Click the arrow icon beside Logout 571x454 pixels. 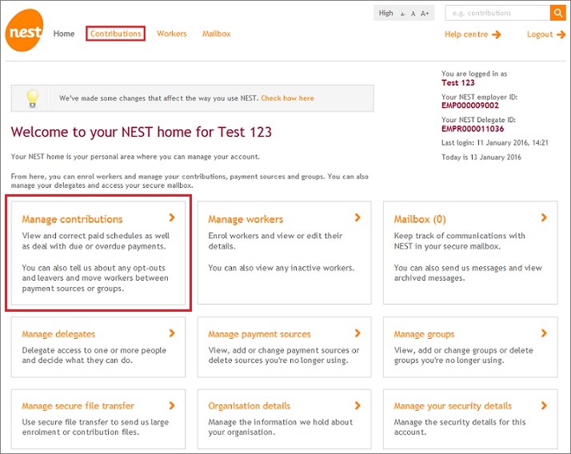561,34
